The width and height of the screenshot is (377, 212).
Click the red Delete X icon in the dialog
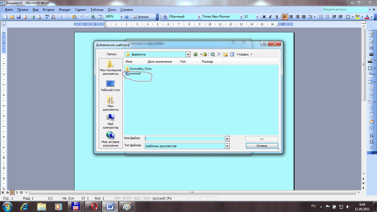[x=219, y=54]
